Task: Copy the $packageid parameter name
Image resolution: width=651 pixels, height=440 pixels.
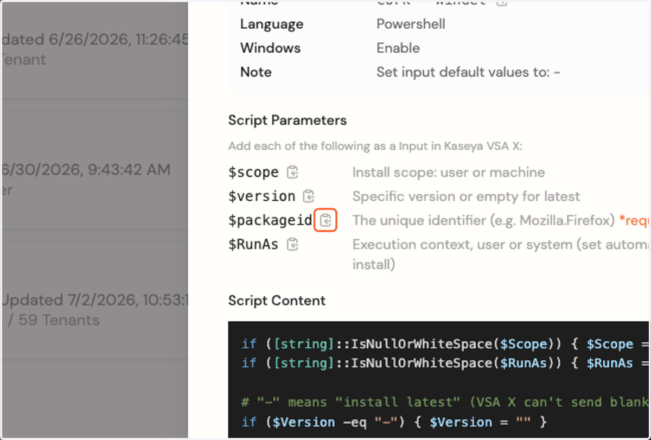Action: [x=326, y=220]
